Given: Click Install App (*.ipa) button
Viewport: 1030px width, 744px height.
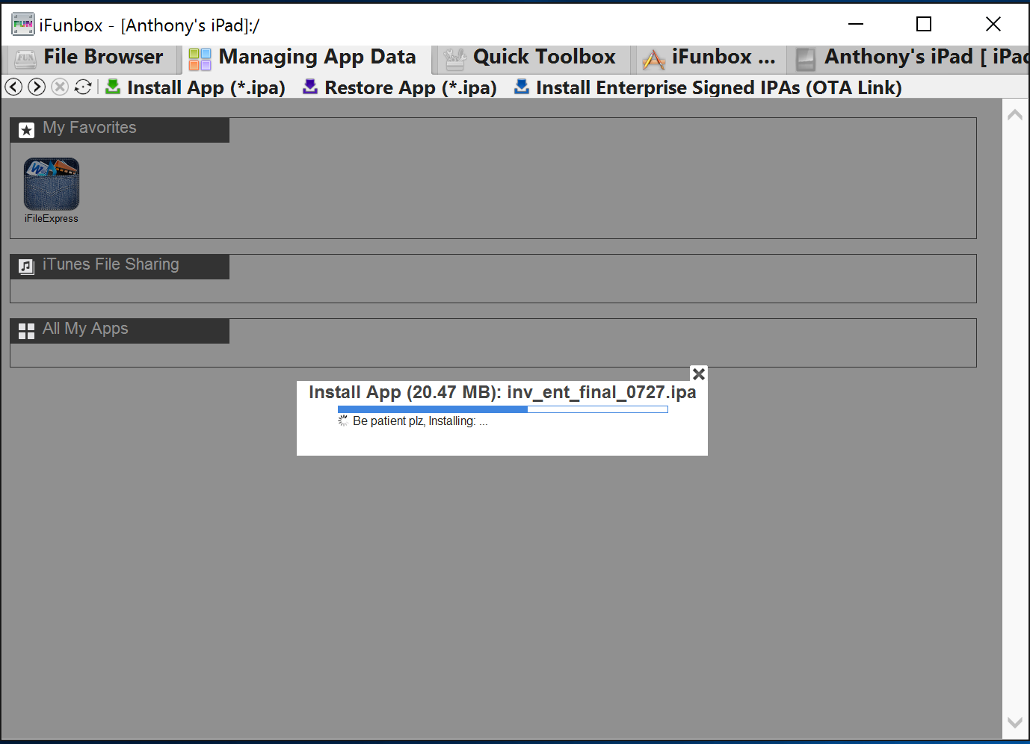Looking at the screenshot, I should pos(195,87).
